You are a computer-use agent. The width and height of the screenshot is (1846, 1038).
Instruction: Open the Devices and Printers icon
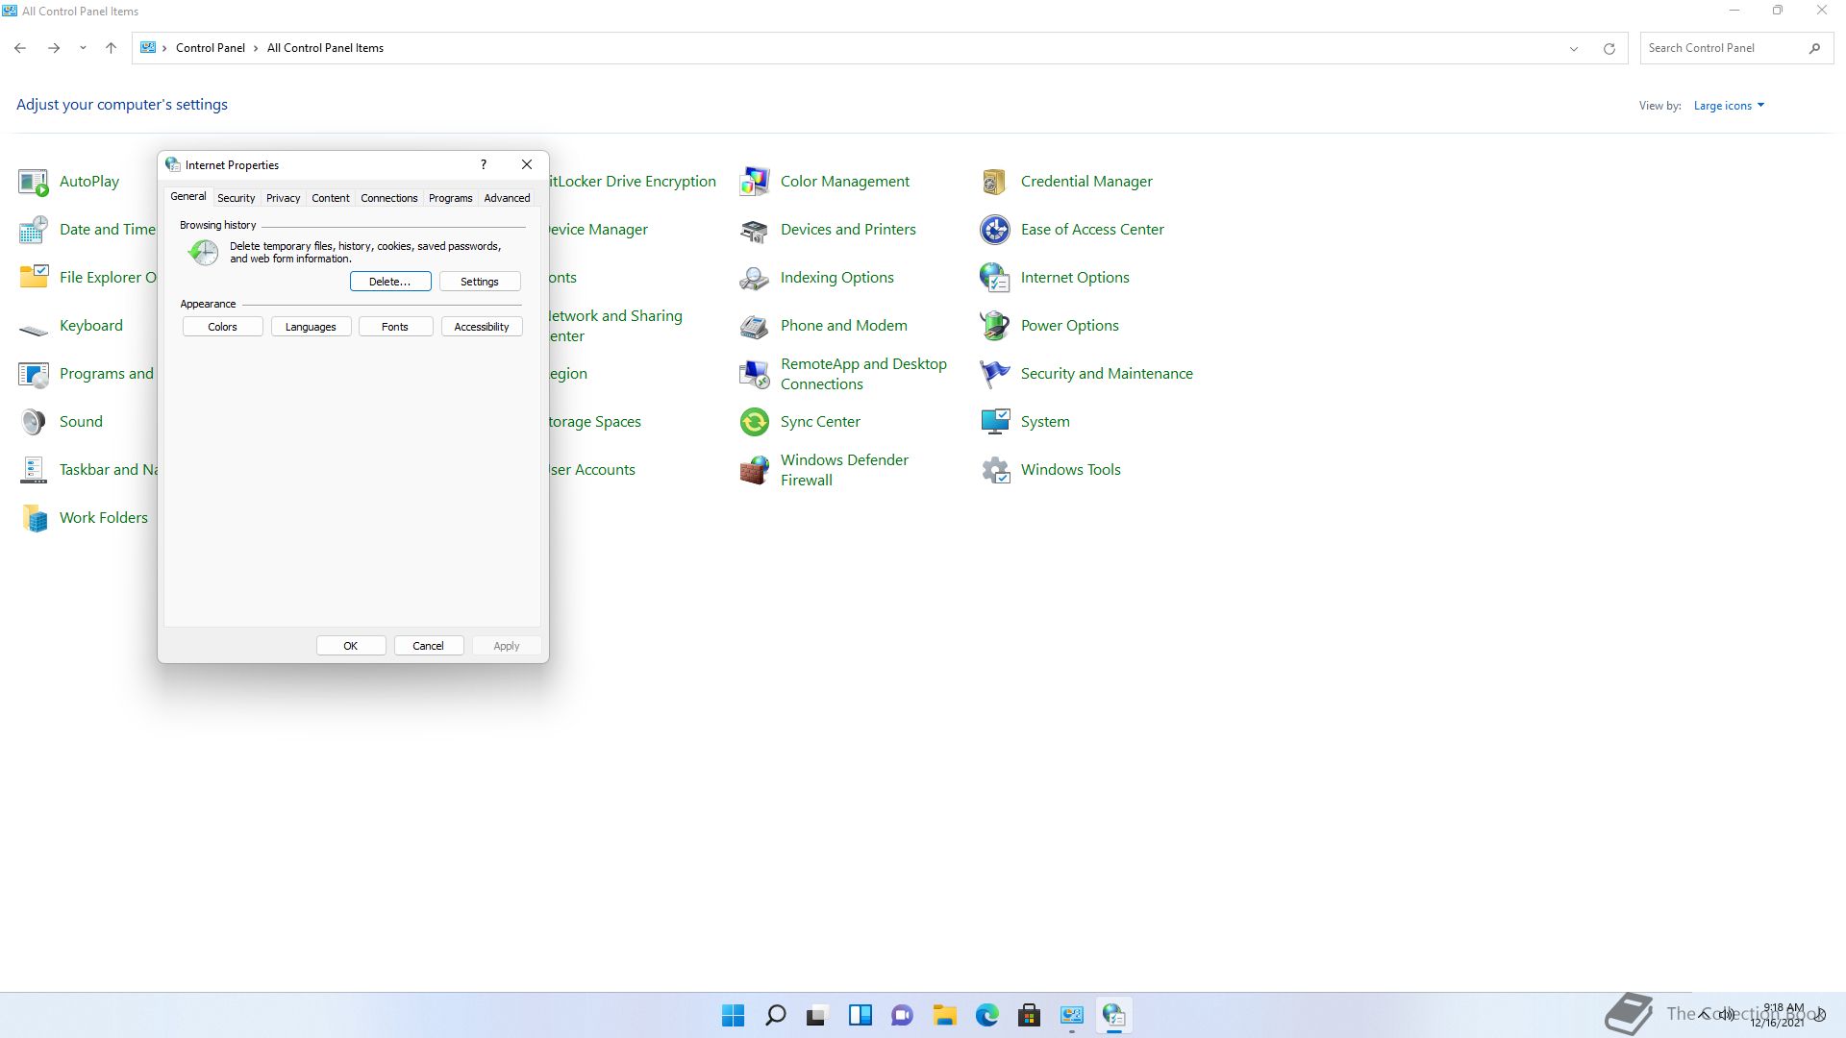[755, 230]
